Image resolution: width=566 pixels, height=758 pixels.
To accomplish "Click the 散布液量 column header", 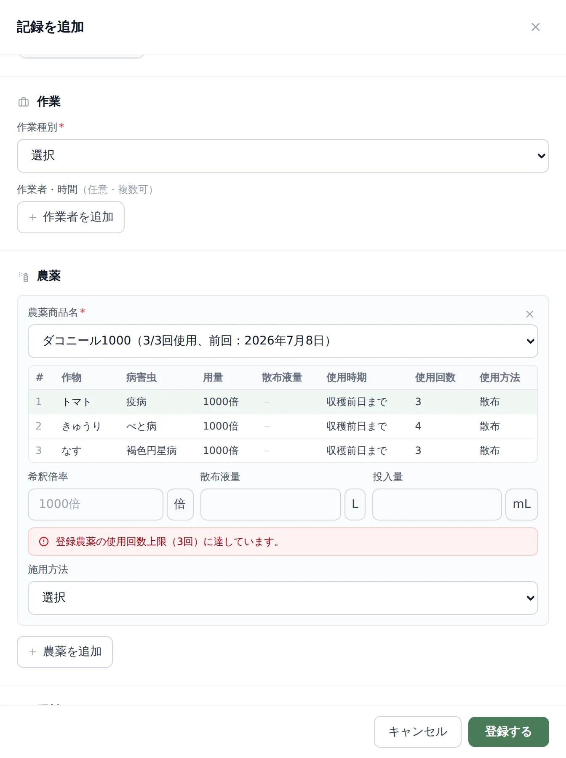I will click(282, 378).
